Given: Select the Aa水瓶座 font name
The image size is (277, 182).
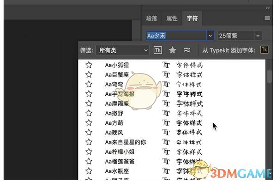Looking at the screenshot, I should [117, 171].
